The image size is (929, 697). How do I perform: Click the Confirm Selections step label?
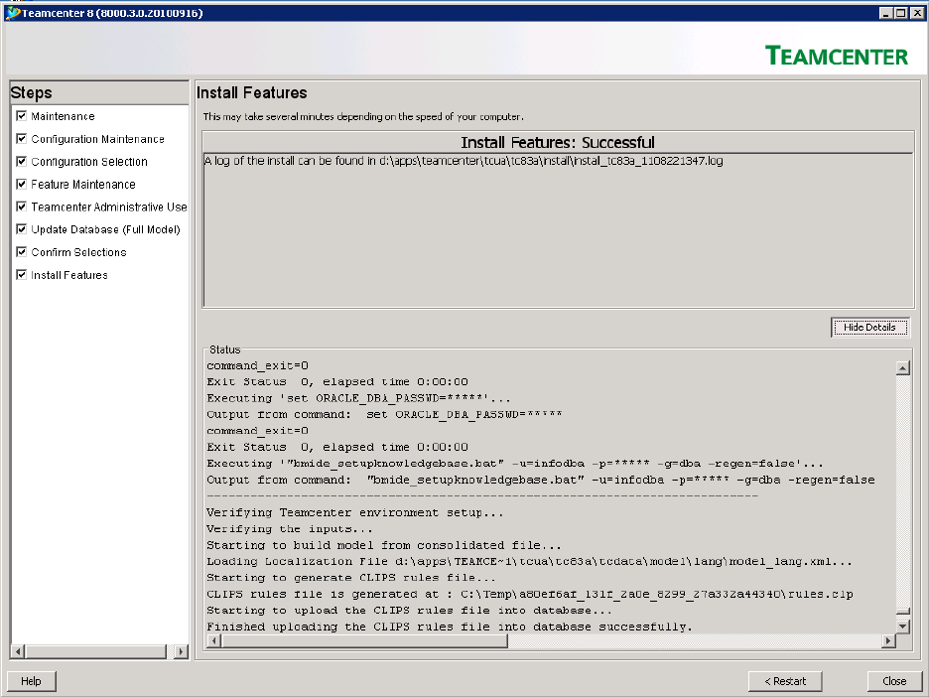[78, 252]
